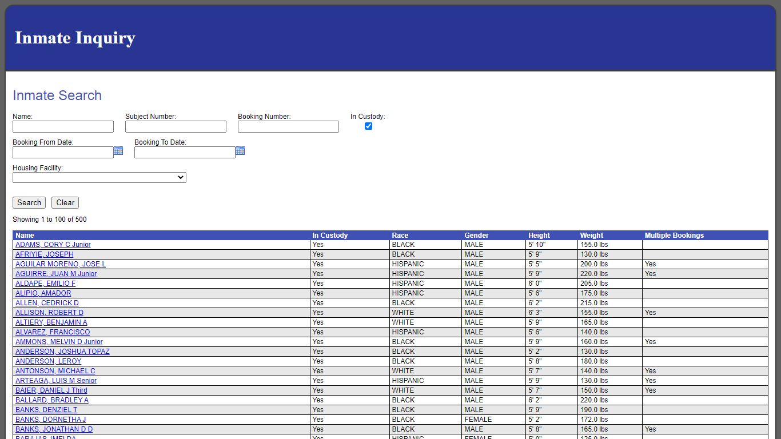Viewport: 781px width, 439px height.
Task: Open ARTEAGA, LUIS M Senior record
Action: pos(56,381)
